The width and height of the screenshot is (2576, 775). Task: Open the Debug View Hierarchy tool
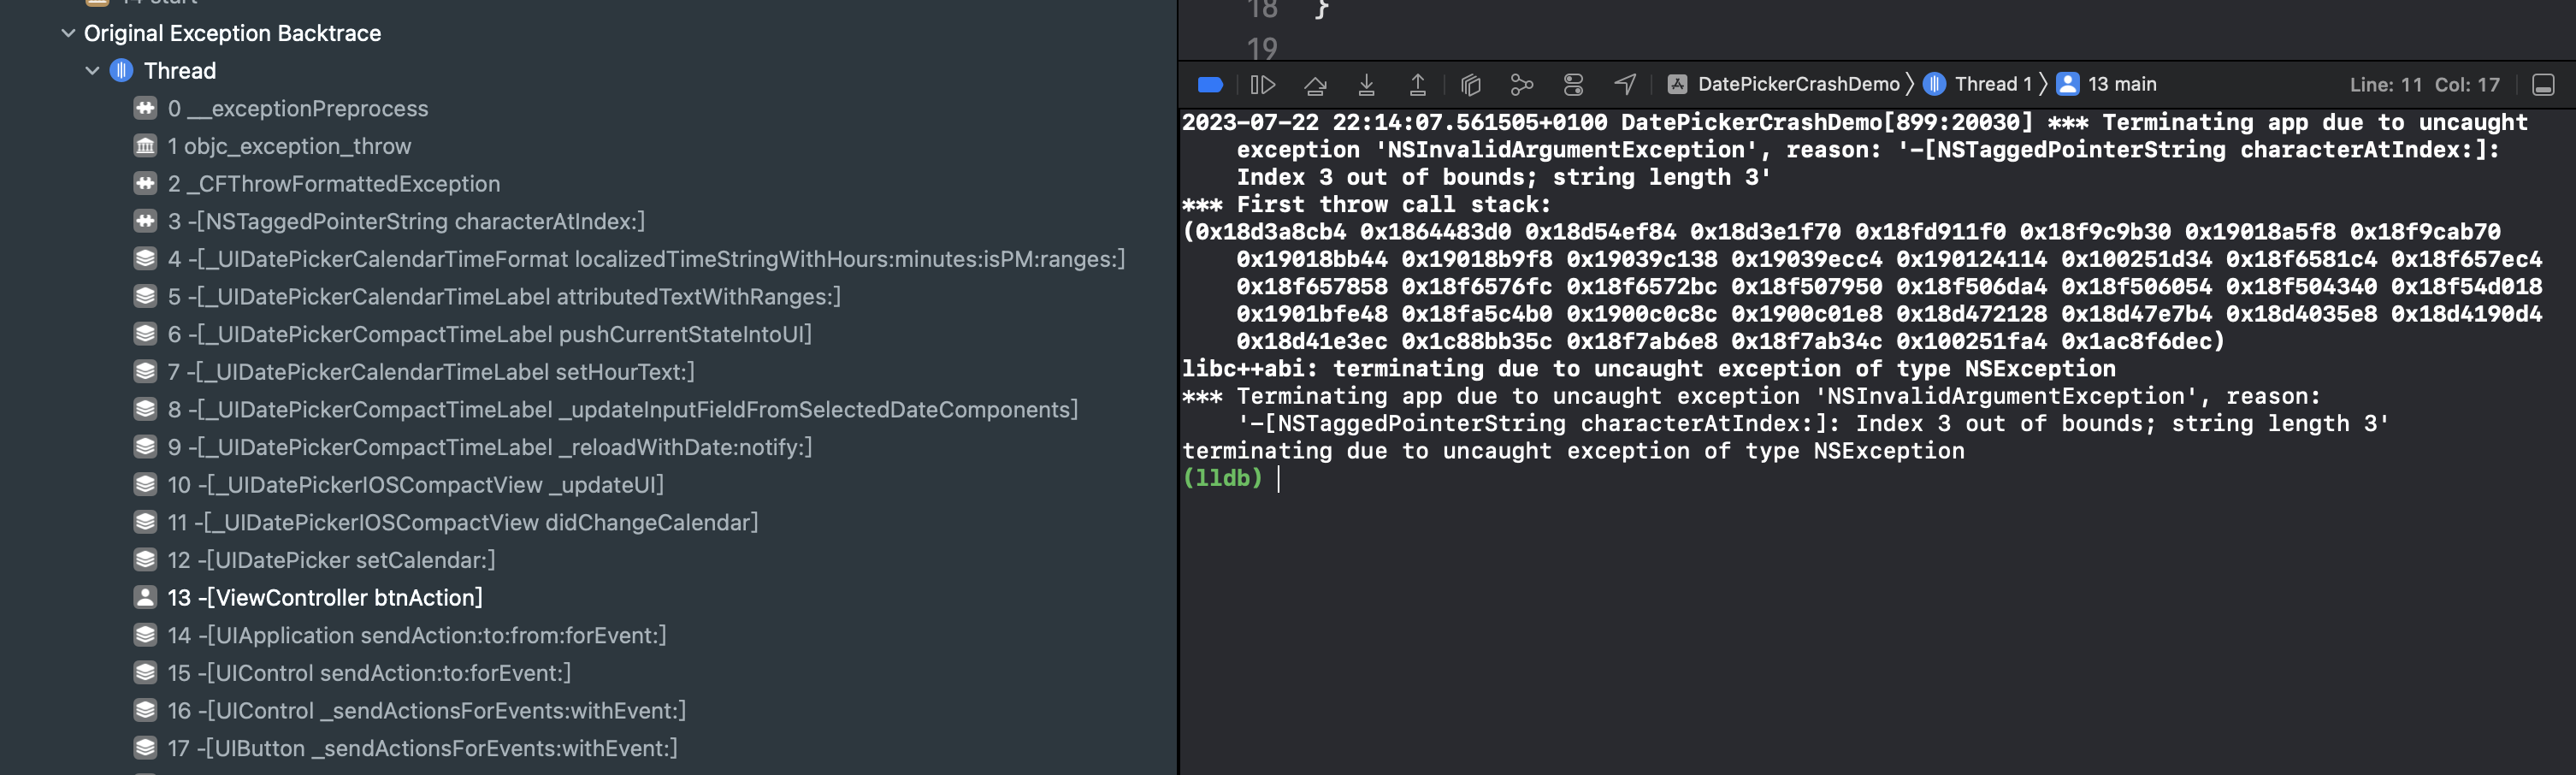1470,85
